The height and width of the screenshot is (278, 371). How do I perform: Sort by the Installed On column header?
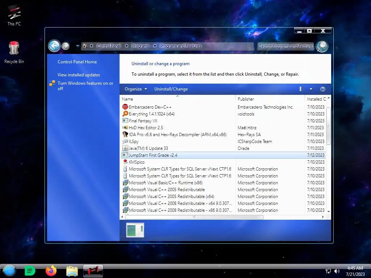pyautogui.click(x=316, y=99)
